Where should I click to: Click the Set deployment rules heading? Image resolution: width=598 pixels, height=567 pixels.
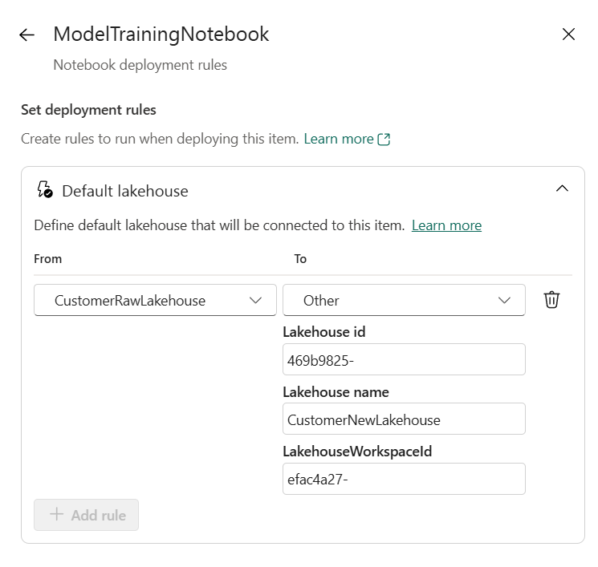[88, 110]
